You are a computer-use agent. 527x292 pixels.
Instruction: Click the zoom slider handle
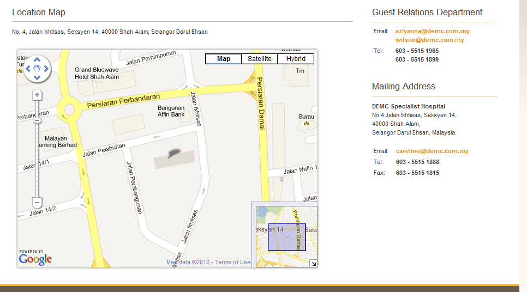[37, 121]
